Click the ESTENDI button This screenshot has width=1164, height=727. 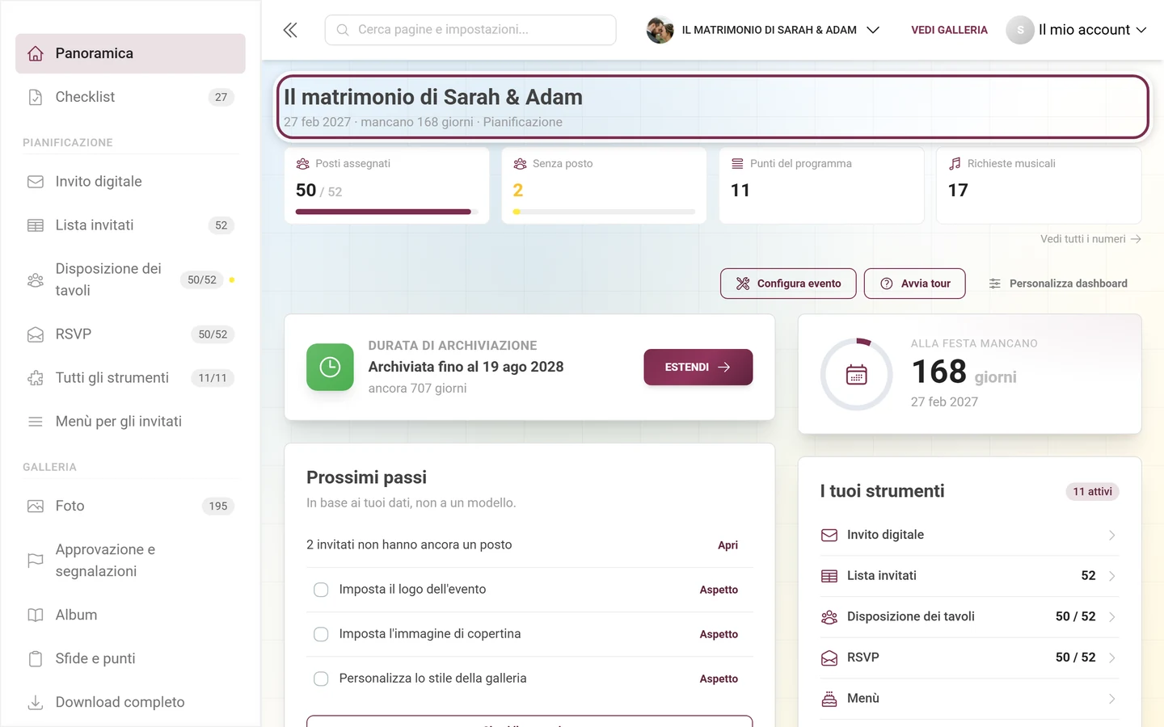698,367
